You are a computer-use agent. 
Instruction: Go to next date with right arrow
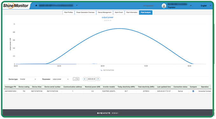[x=98, y=79]
